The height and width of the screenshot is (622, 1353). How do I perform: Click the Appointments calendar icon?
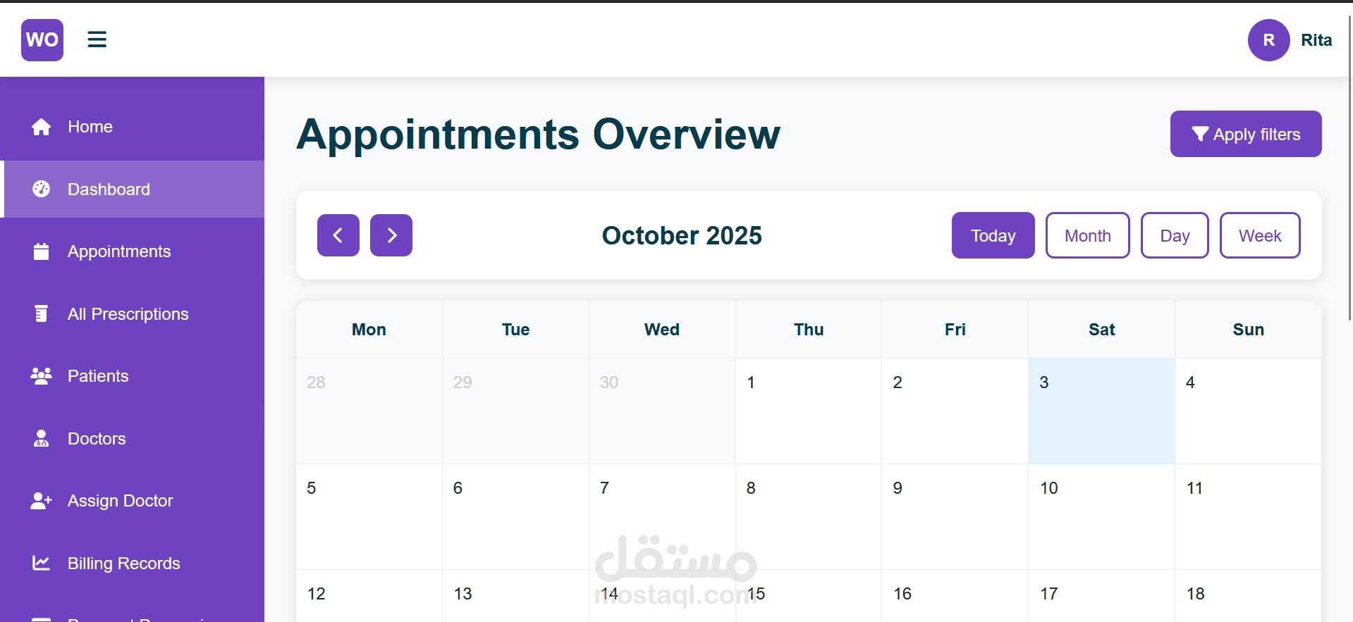(42, 251)
